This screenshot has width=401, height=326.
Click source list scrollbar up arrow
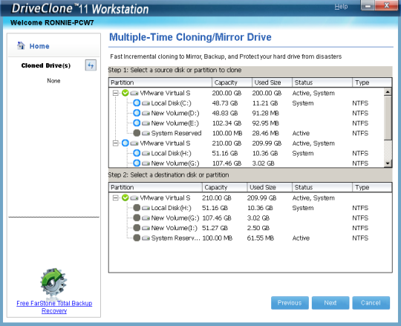(x=388, y=92)
